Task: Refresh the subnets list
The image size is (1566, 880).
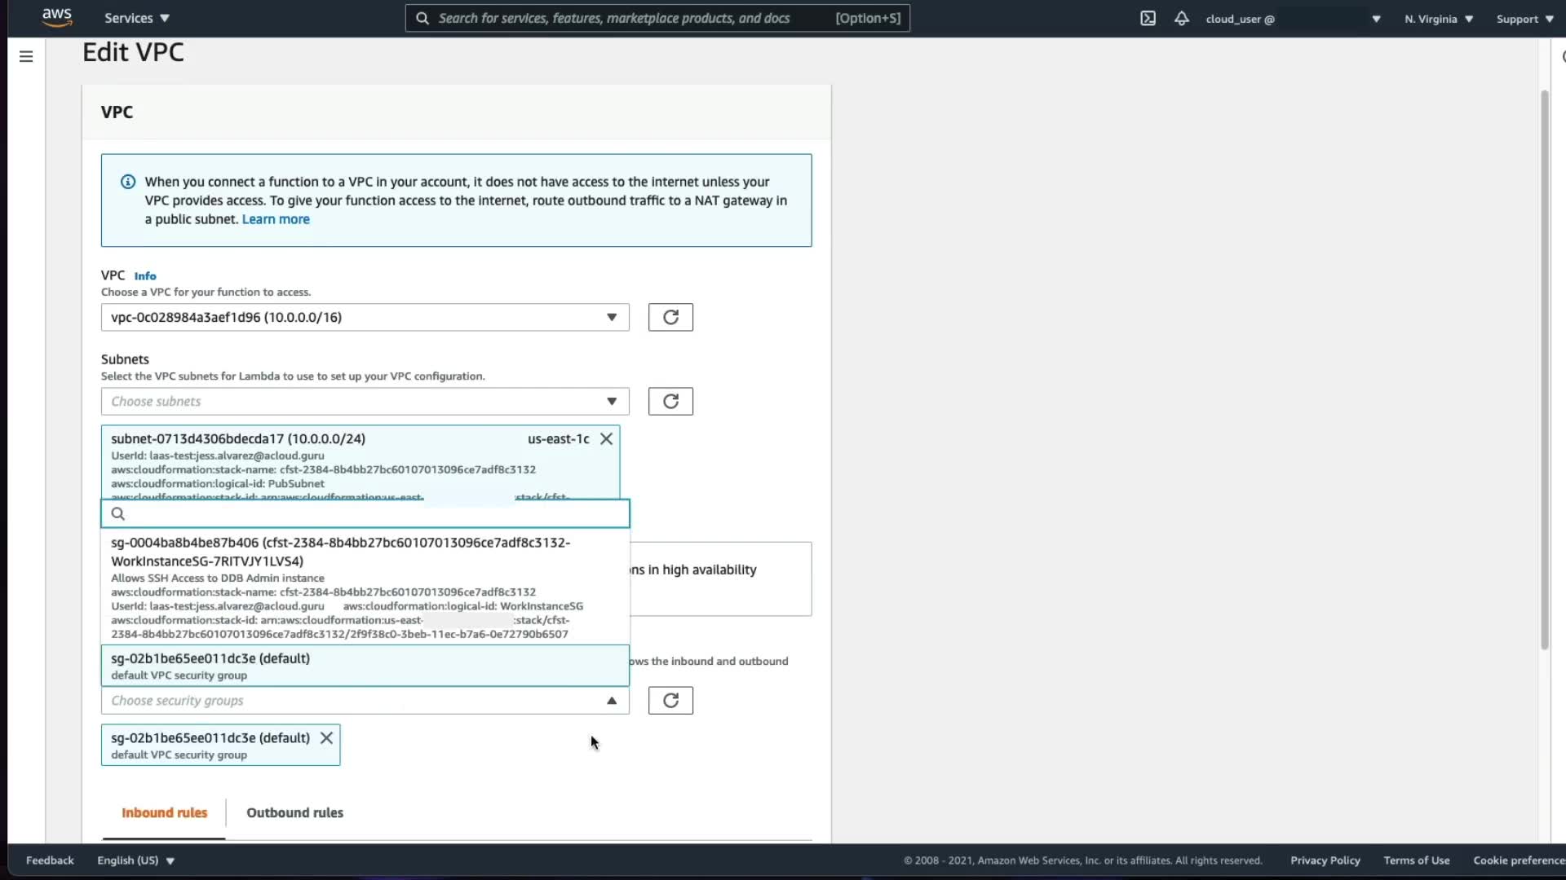Action: (670, 401)
